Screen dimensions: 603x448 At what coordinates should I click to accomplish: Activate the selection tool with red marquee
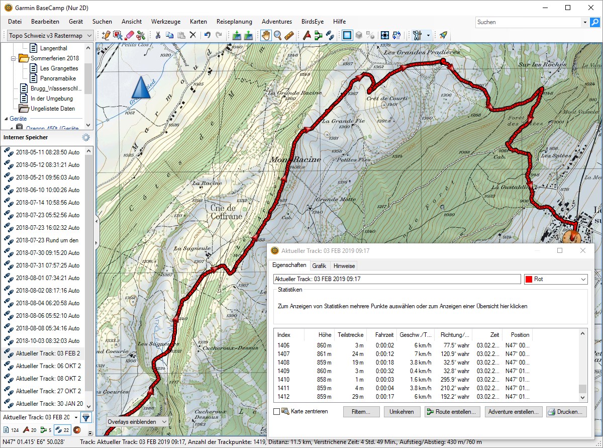[x=118, y=35]
